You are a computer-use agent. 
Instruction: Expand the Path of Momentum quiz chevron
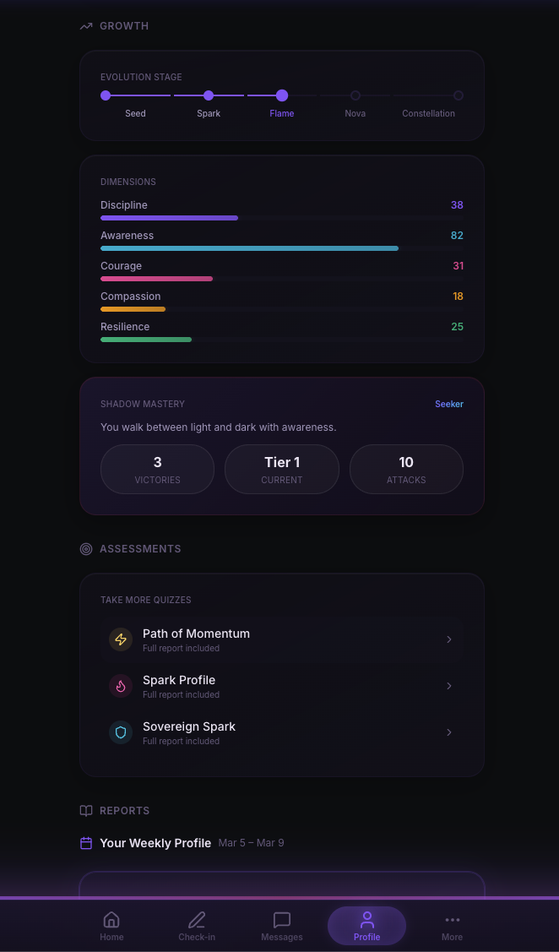coord(449,639)
